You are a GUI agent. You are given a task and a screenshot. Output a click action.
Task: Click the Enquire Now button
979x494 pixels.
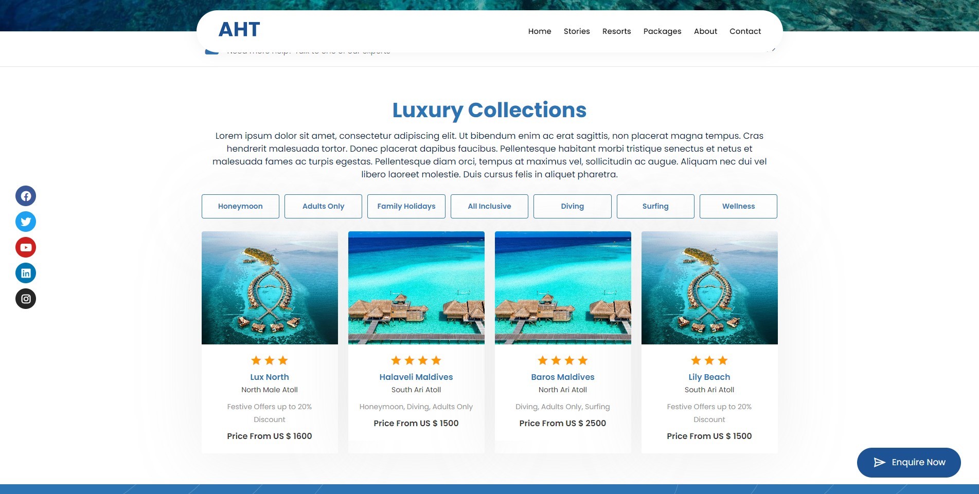(x=909, y=462)
